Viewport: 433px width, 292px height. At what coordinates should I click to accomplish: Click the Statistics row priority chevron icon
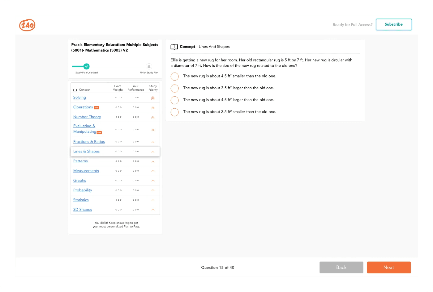[x=153, y=200]
